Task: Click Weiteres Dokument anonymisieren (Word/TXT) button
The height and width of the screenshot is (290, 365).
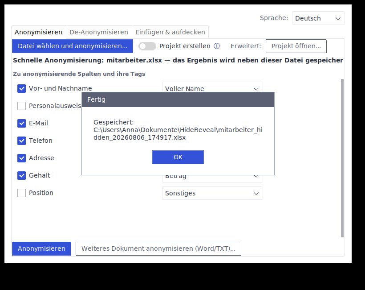Action: [158, 249]
